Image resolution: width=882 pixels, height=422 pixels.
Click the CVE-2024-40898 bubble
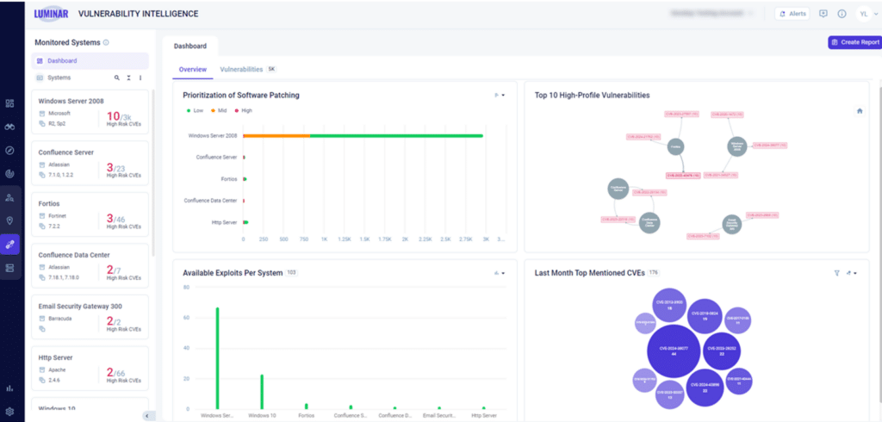tap(705, 388)
